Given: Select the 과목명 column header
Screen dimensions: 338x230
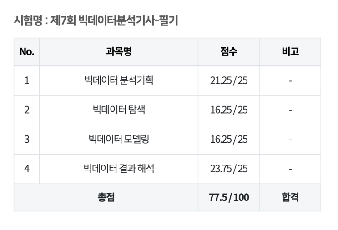Looking at the screenshot, I should point(118,52).
